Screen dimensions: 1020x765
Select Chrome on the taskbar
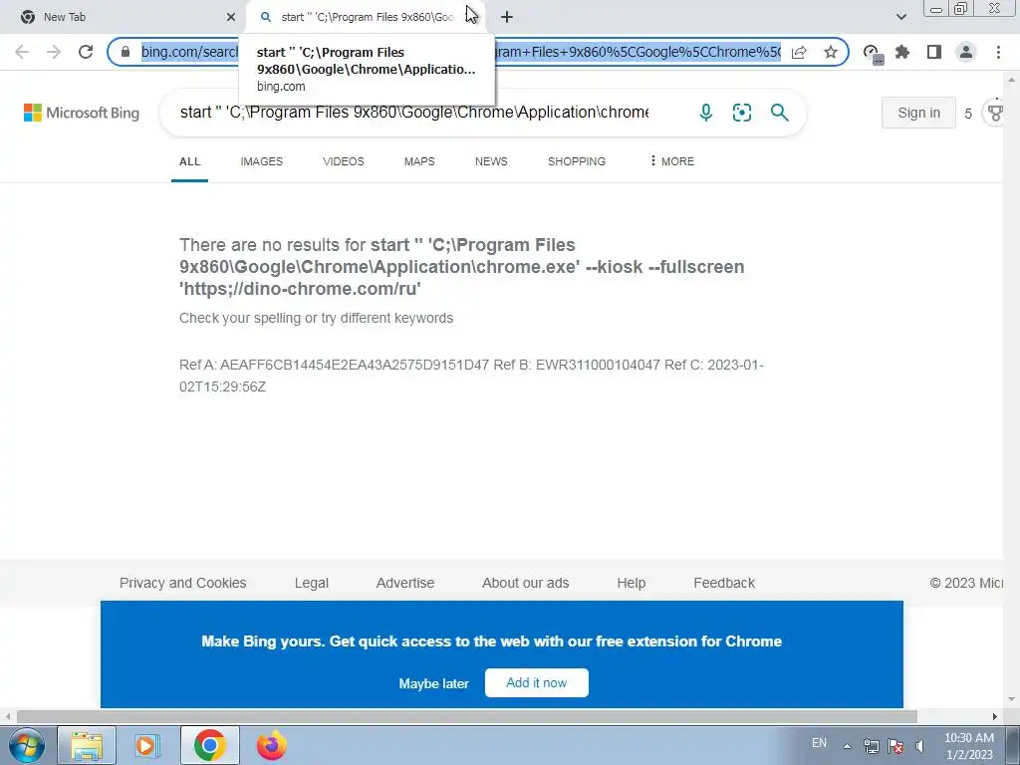(209, 745)
